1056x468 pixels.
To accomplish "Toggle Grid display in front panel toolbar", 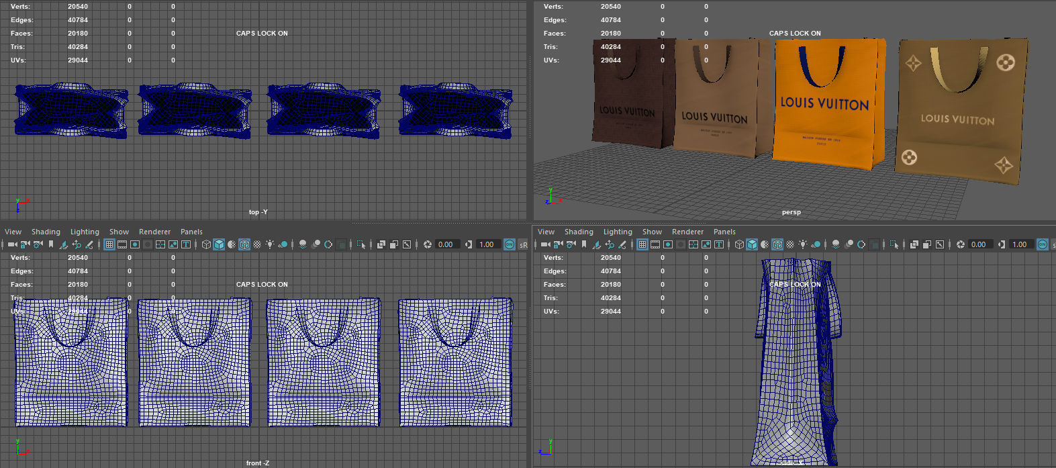I will pos(109,244).
